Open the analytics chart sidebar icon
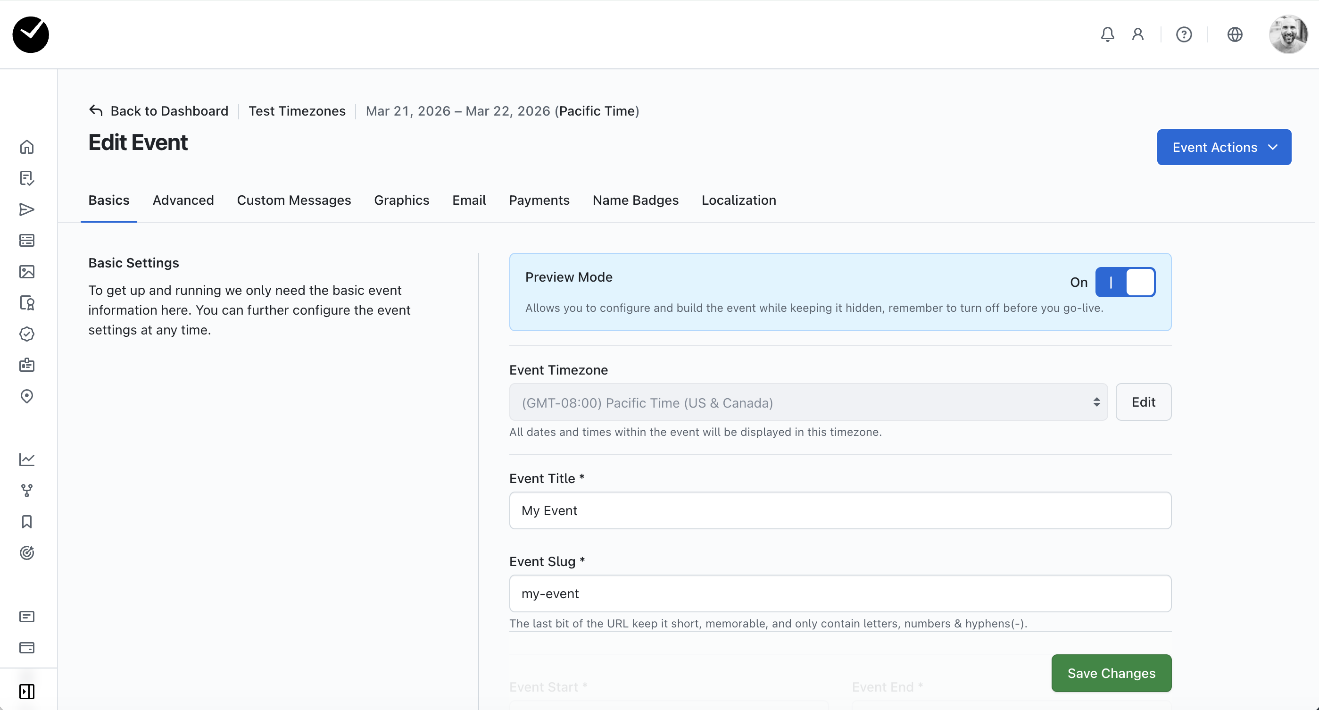The height and width of the screenshot is (710, 1319). pyautogui.click(x=26, y=459)
